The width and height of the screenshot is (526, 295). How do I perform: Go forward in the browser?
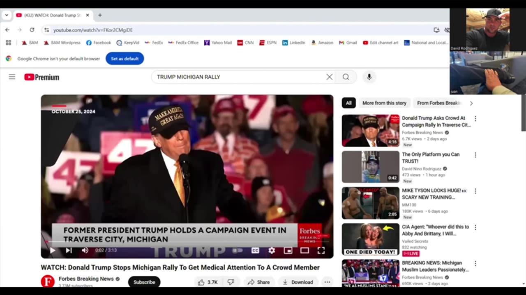click(x=19, y=30)
